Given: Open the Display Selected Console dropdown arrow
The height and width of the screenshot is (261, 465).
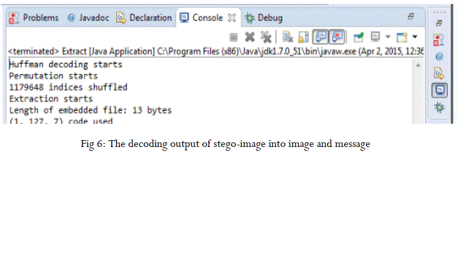Looking at the screenshot, I should point(388,37).
